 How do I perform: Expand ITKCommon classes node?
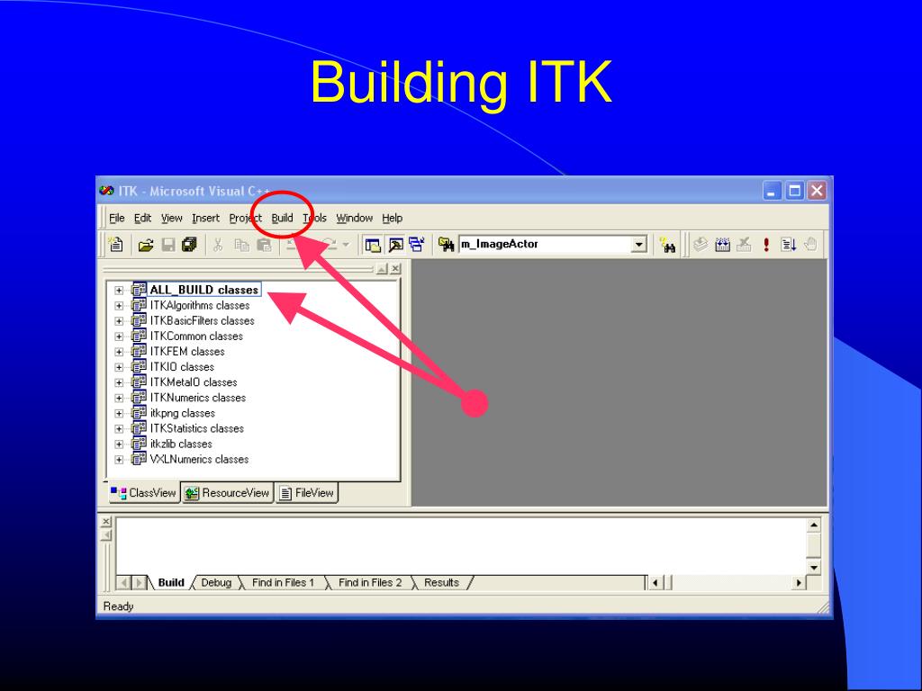[x=119, y=337]
